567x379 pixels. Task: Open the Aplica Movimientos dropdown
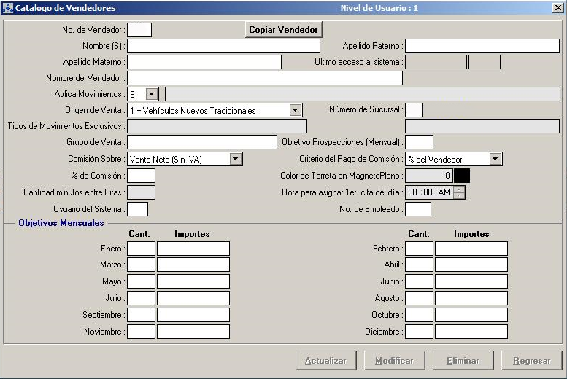[151, 94]
